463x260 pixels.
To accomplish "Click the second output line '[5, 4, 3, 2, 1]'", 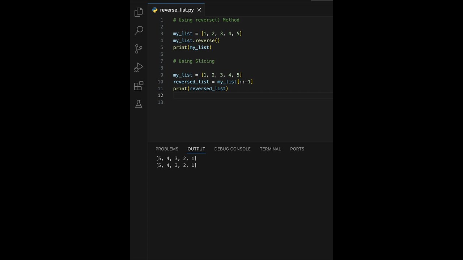I will coord(176,165).
